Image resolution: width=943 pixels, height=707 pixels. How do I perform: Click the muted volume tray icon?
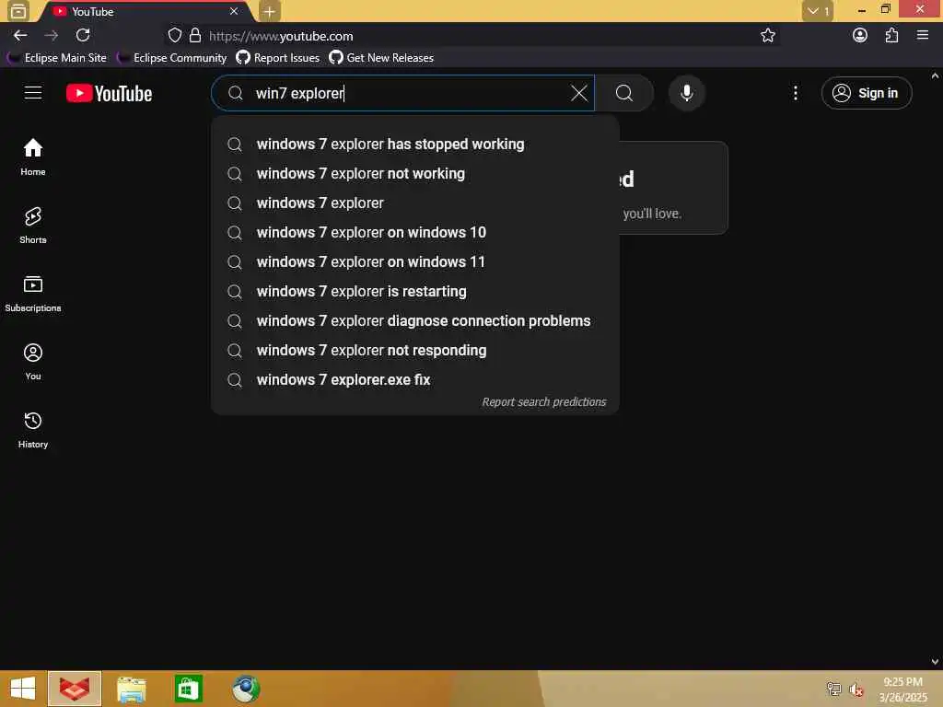856,689
